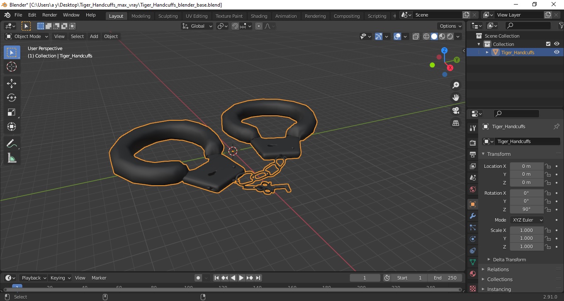Switch to wireframe viewport shading
Viewport: 564px width, 301px height.
[426, 36]
